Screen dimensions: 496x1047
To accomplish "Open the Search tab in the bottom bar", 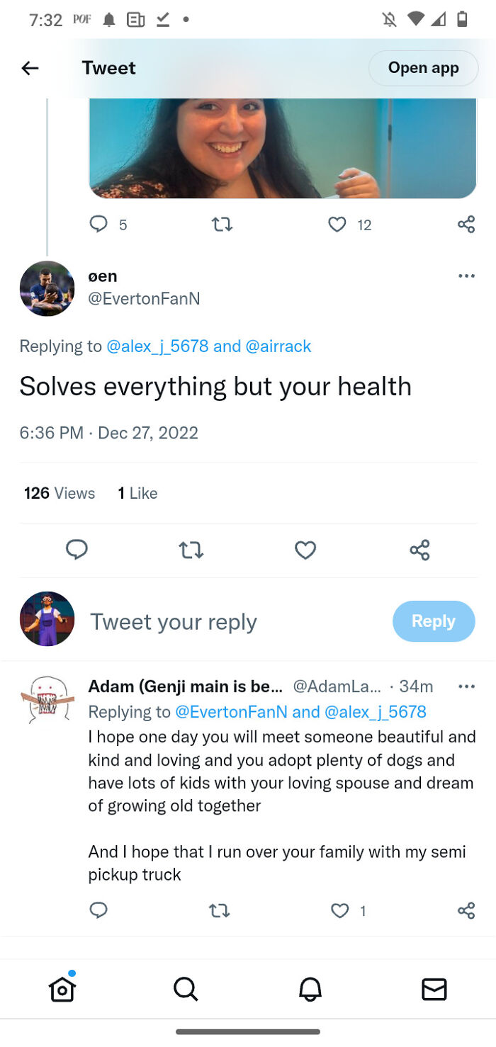I will pos(186,989).
